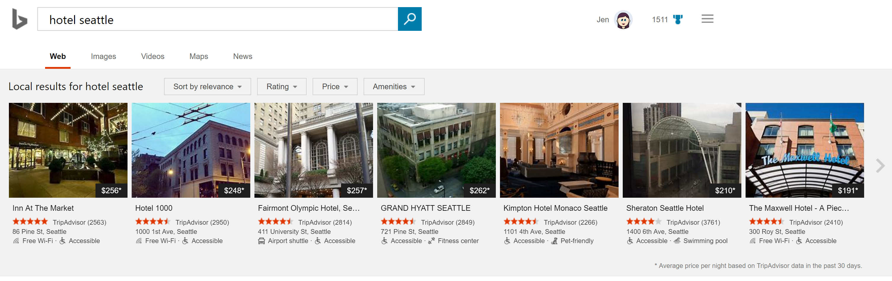The image size is (892, 281).
Task: Click the rewards trophy icon
Action: click(x=677, y=19)
